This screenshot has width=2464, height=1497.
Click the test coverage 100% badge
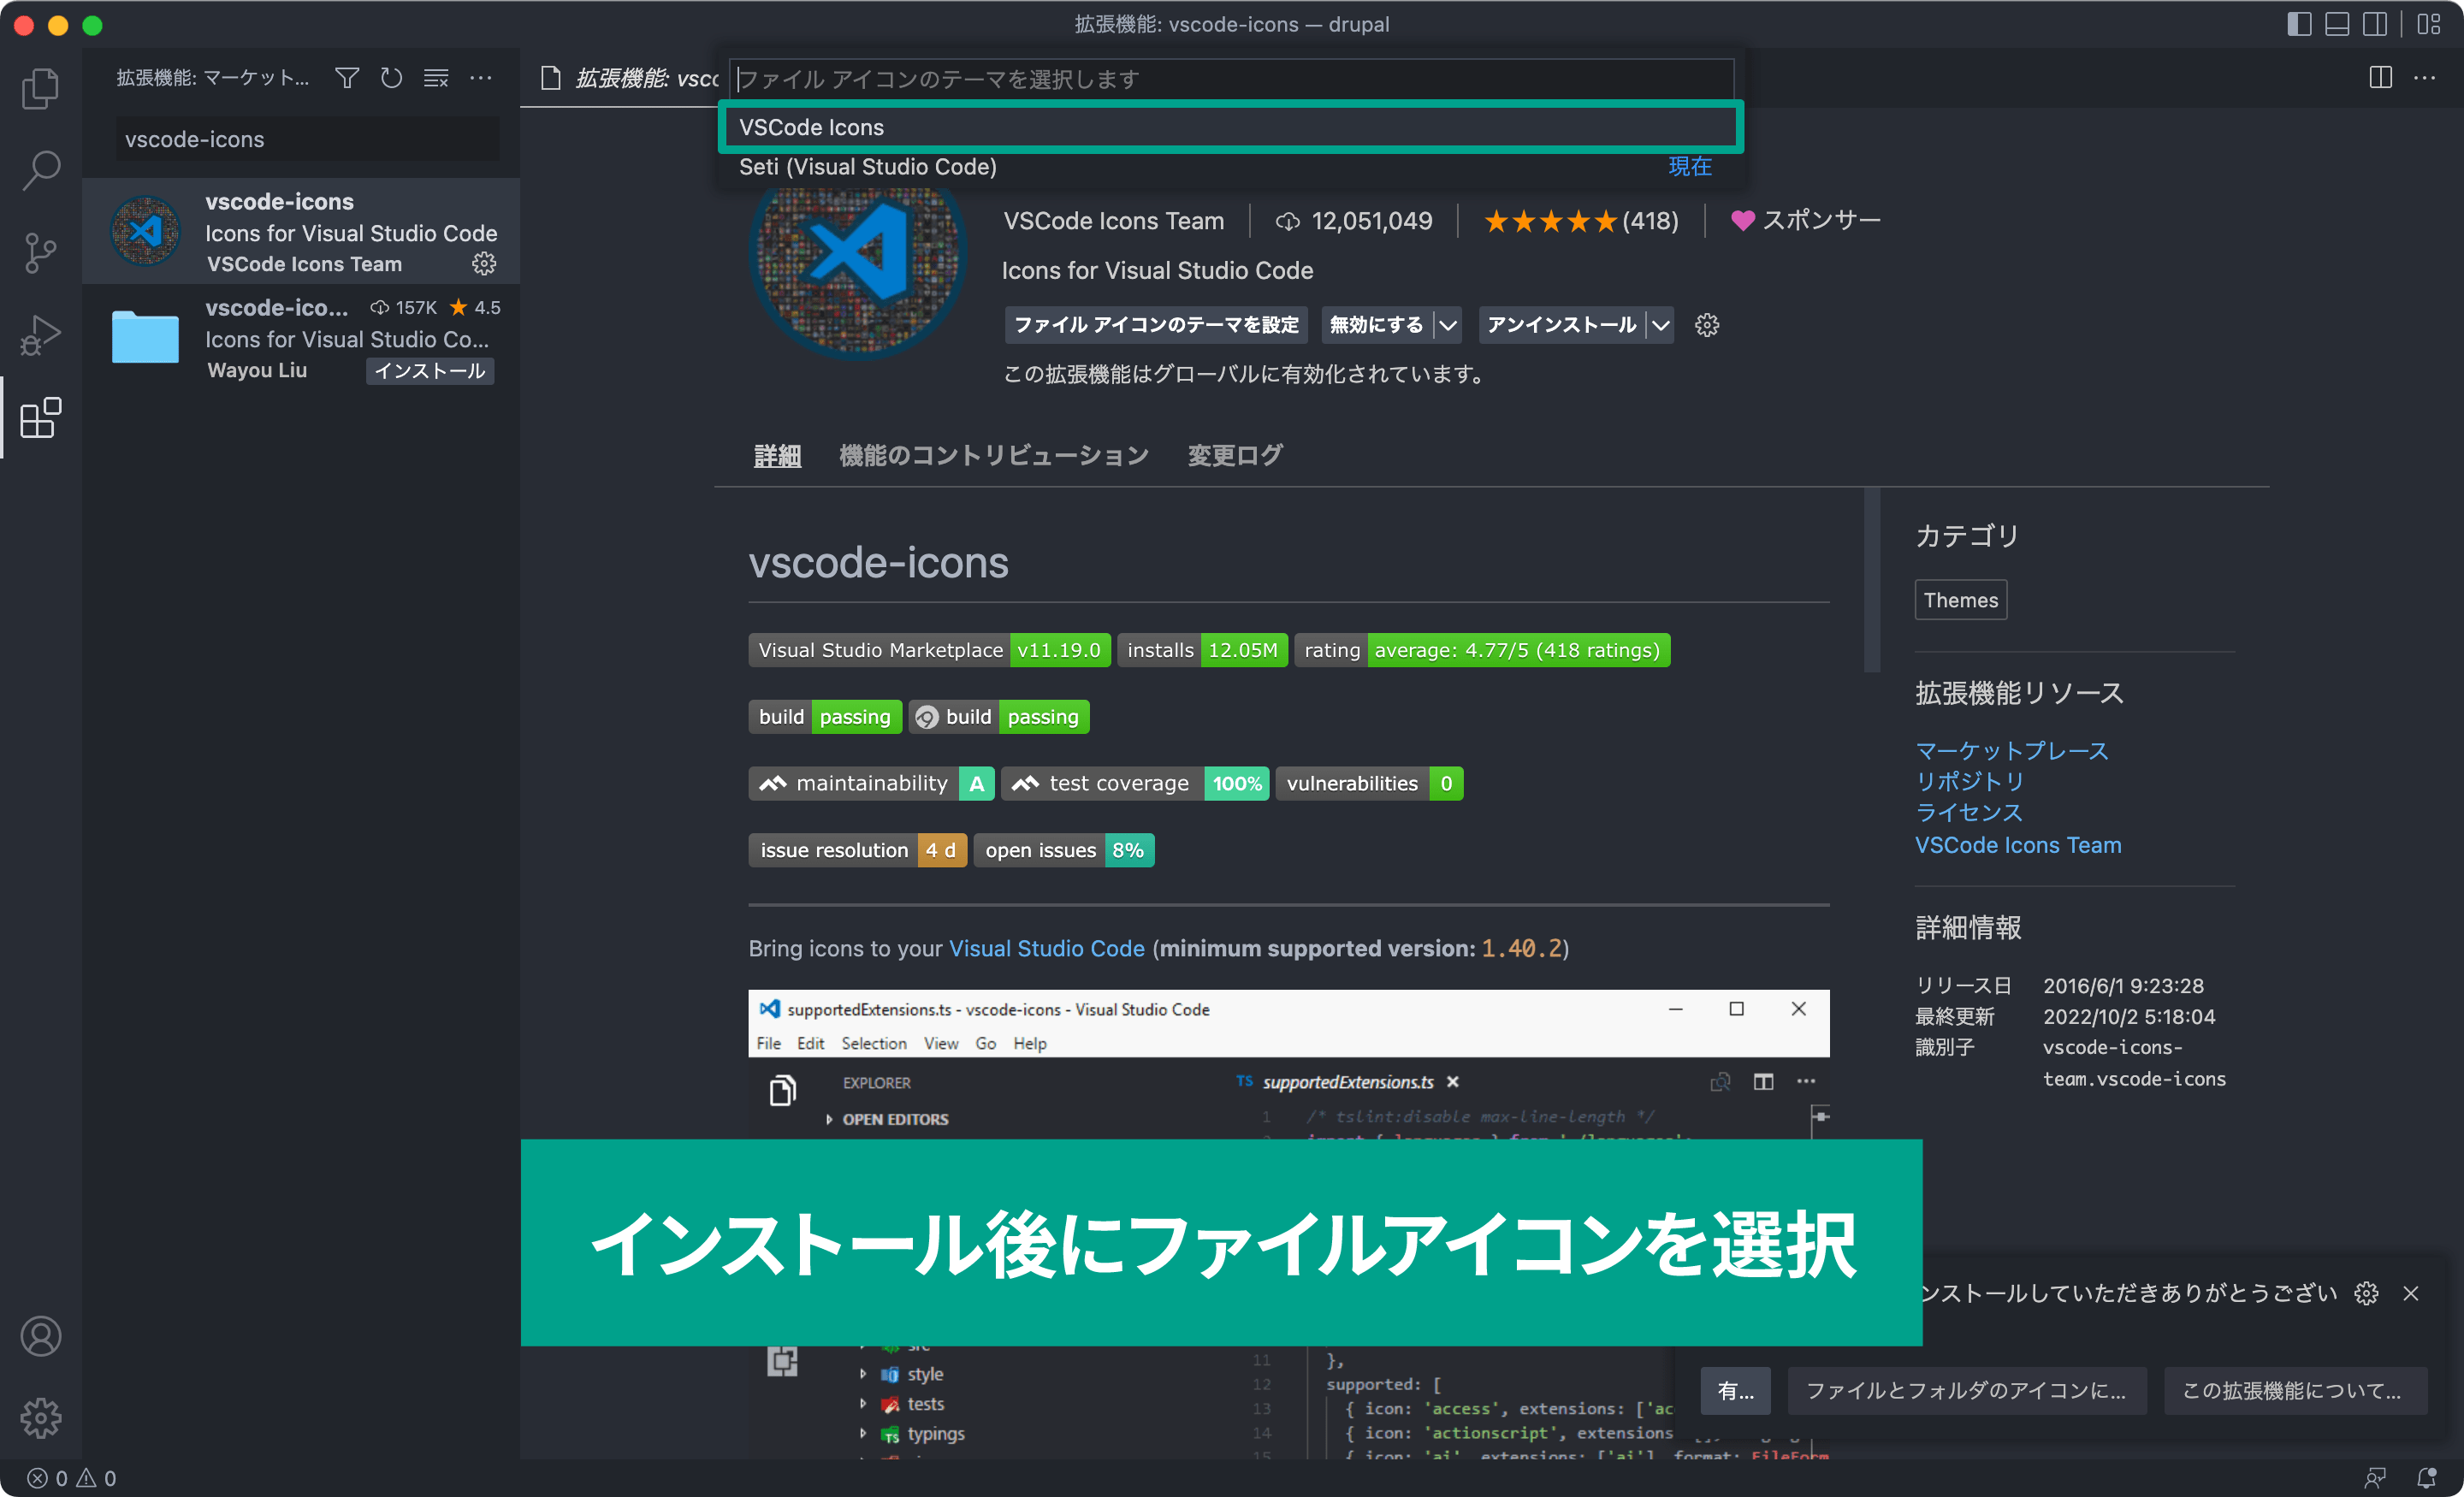click(1135, 783)
